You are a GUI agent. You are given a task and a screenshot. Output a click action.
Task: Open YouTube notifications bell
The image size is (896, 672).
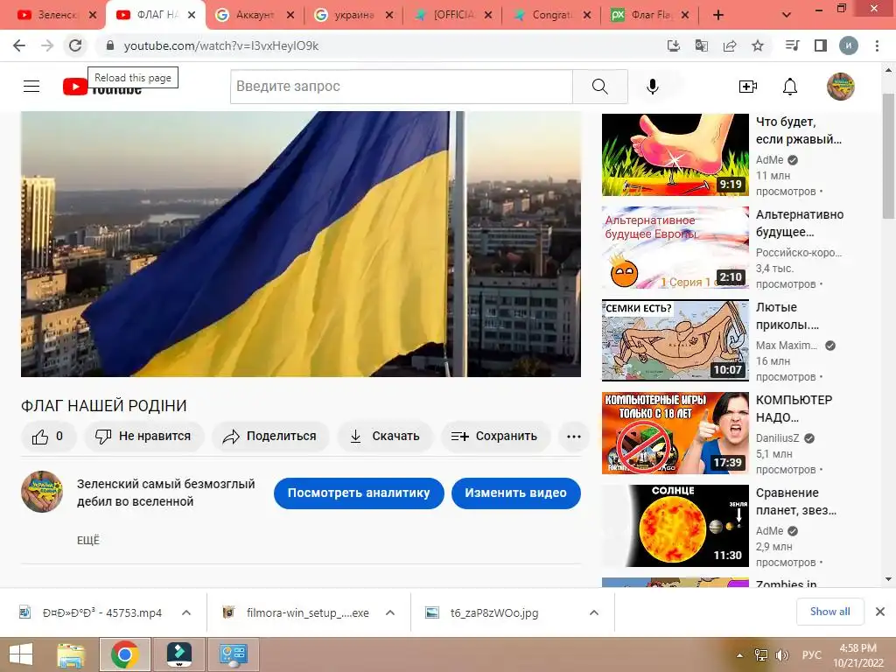point(790,87)
